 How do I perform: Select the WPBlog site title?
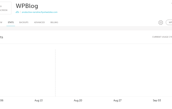pos(27,6)
